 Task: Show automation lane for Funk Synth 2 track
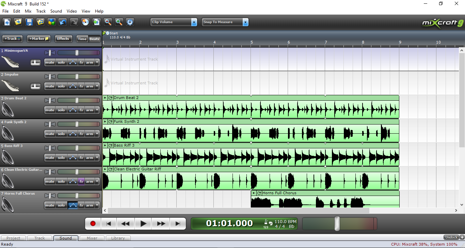[73, 134]
